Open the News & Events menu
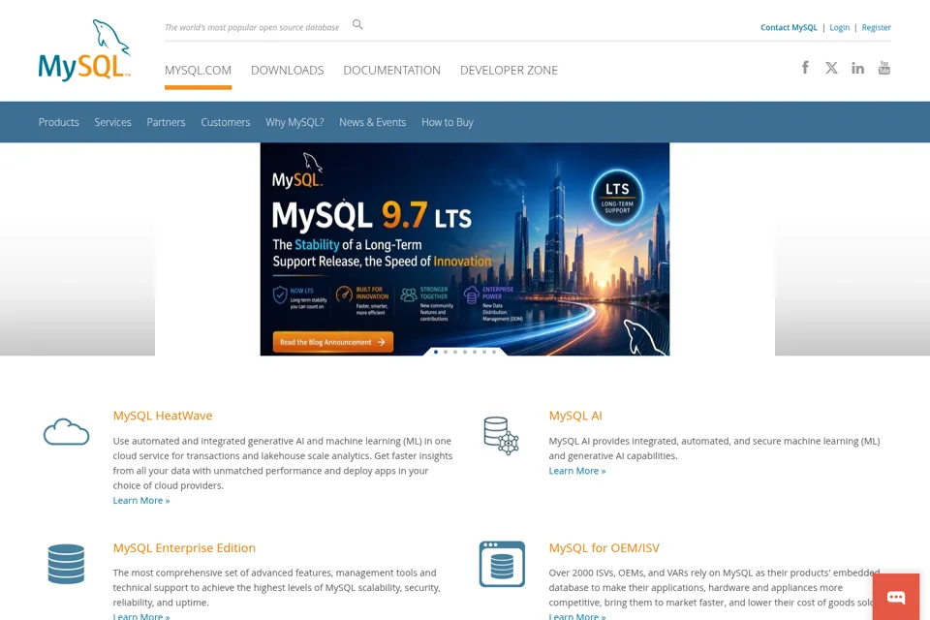930x620 pixels. [372, 122]
